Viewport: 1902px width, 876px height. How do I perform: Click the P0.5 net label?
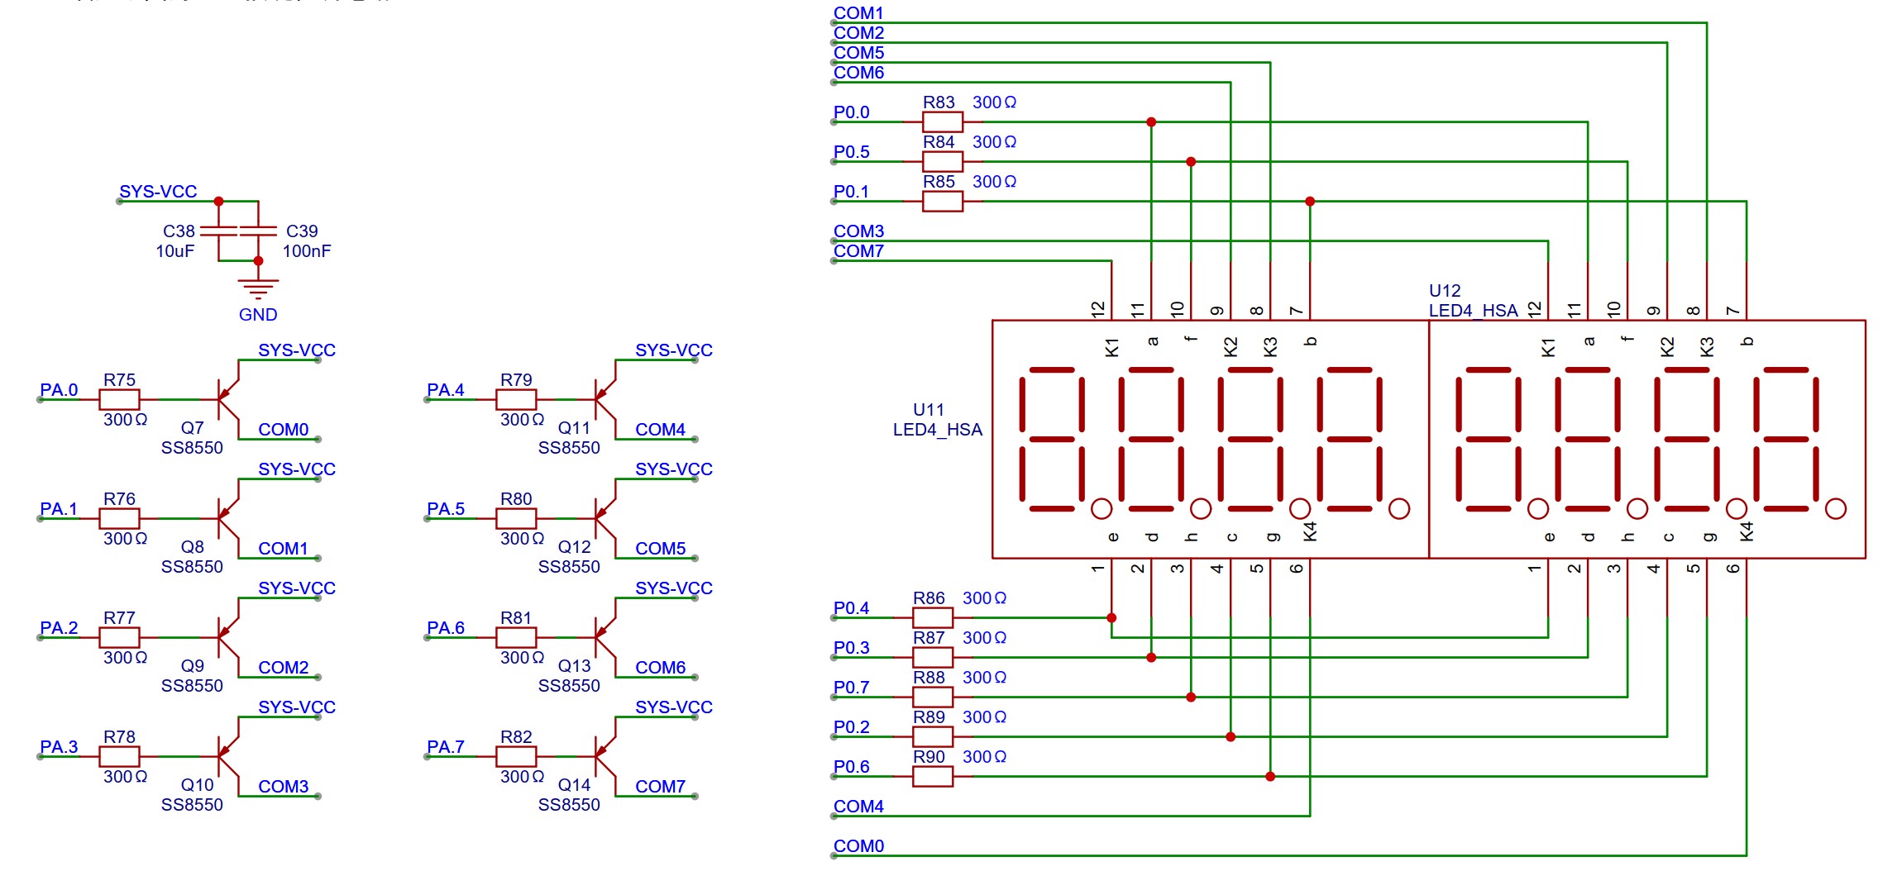coord(852,151)
